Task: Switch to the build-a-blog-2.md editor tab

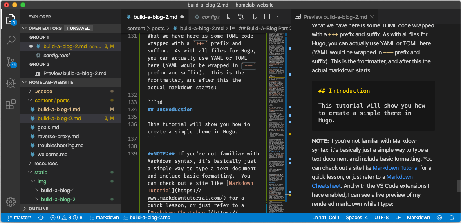Action: tap(155, 17)
